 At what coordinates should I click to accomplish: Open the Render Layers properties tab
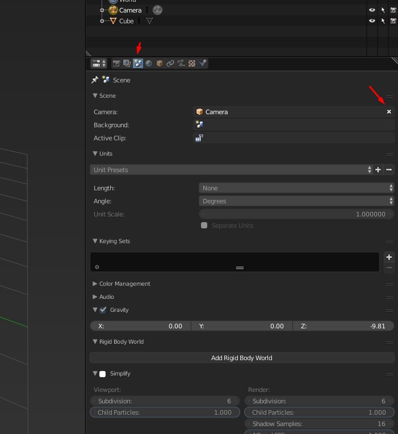coord(127,64)
